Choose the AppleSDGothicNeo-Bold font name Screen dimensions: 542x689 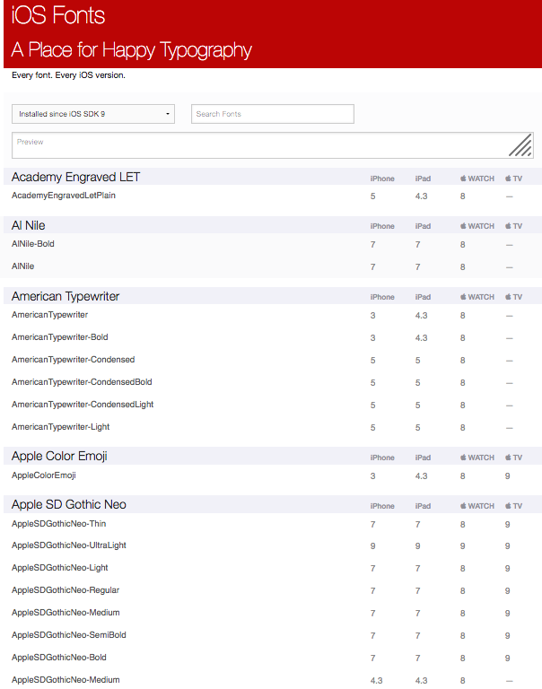coord(59,658)
